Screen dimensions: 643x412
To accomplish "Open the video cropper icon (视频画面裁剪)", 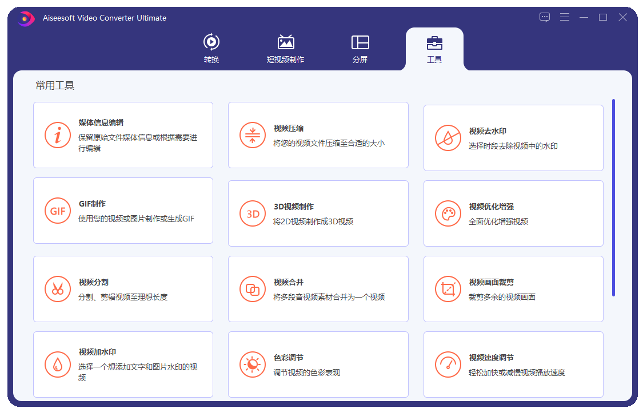I will [448, 289].
